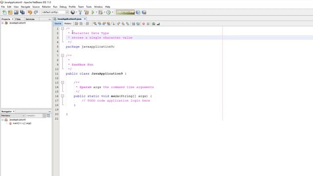Click the Previous Bookmark editor icon
Viewport: 313px width, 176px height.
click(118, 24)
